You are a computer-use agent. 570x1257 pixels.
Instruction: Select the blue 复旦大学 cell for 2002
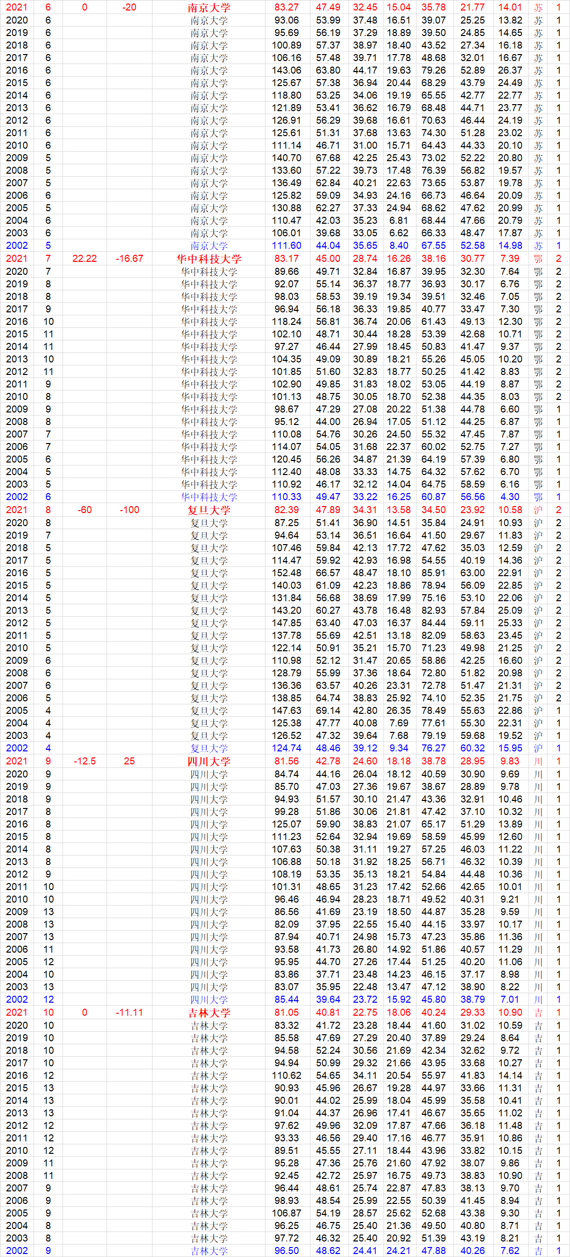(x=208, y=748)
